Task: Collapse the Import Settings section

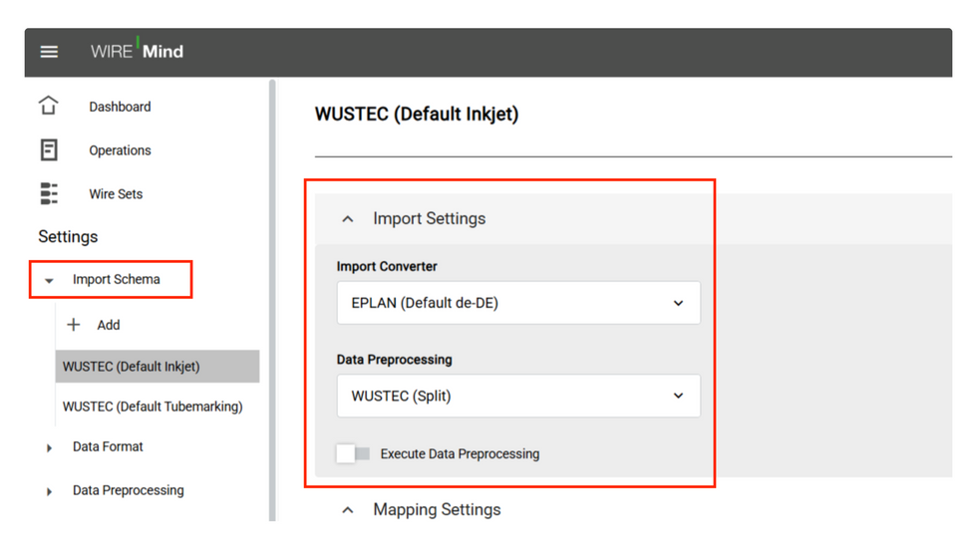Action: (348, 219)
